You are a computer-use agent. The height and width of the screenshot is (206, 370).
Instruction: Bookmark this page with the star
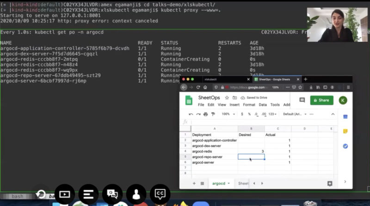pyautogui.click(x=300, y=87)
